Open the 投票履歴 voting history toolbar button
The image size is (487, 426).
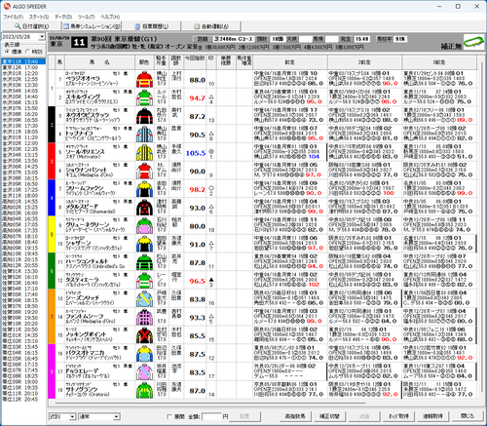[151, 26]
